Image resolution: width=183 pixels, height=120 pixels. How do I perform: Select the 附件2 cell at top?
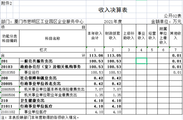click(6, 3)
